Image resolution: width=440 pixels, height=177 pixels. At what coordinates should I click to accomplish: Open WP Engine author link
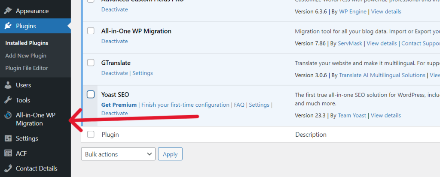tap(353, 12)
